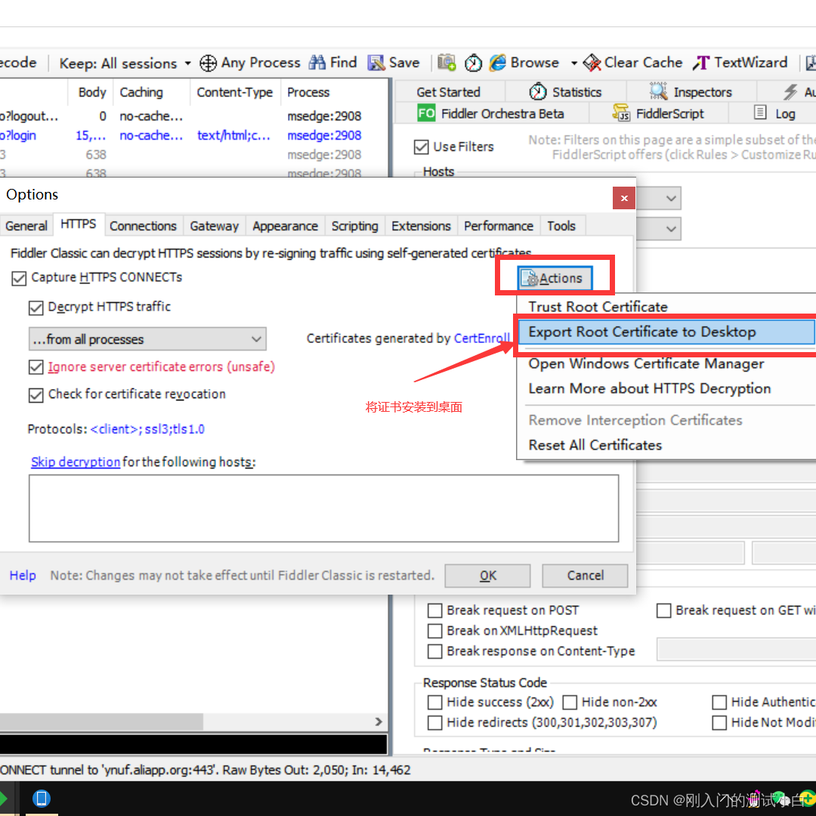This screenshot has height=816, width=816.
Task: Select the ?login session row
Action: (x=193, y=135)
